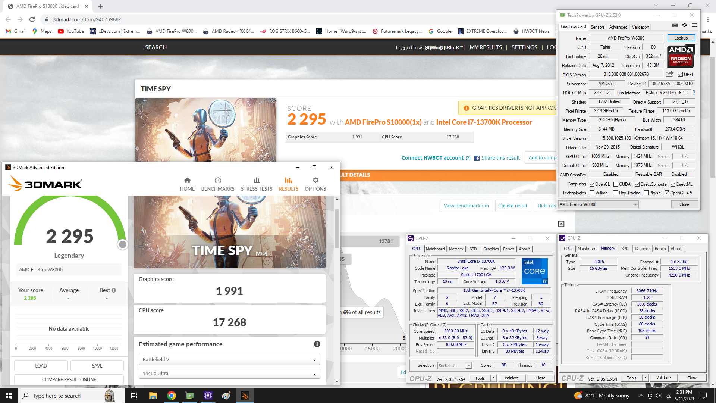The width and height of the screenshot is (716, 403).
Task: Open the Battlefield V game dropdown
Action: (x=229, y=359)
